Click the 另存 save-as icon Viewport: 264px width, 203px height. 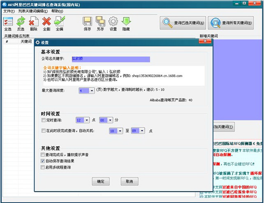pos(100,21)
